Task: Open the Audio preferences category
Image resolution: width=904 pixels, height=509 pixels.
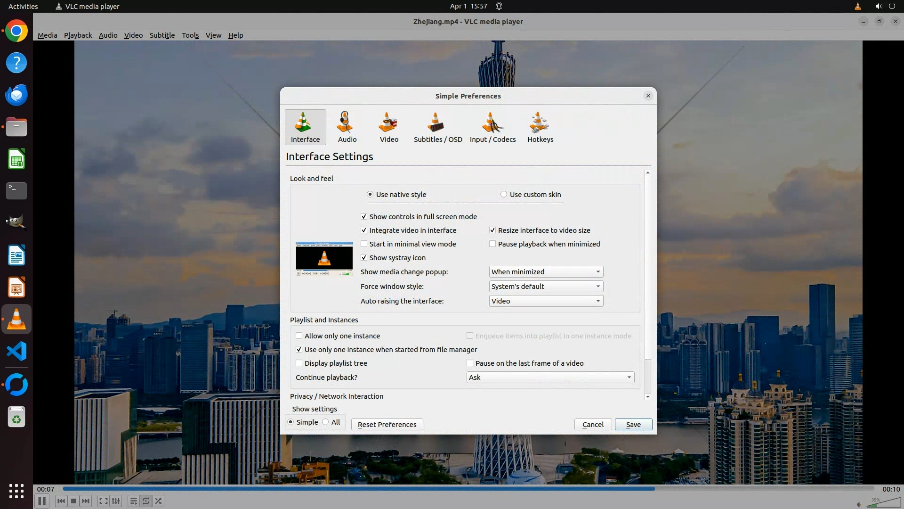Action: (x=347, y=127)
